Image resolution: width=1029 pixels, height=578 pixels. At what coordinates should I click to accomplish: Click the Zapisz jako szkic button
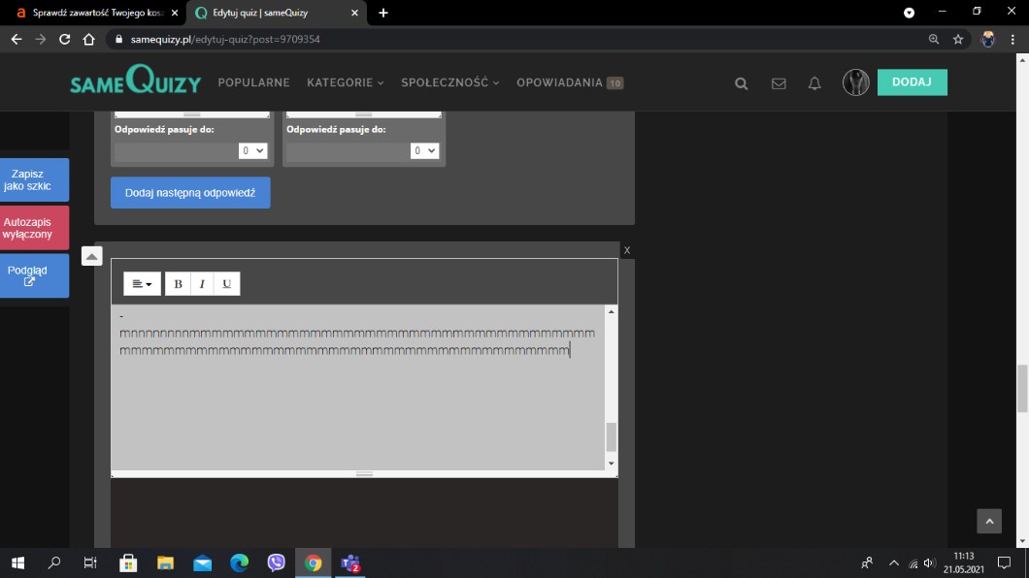(x=35, y=180)
